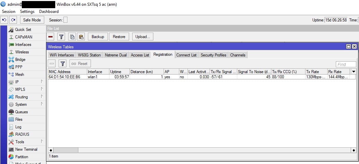Click the Restore button
The height and width of the screenshot is (164, 359).
point(119,37)
